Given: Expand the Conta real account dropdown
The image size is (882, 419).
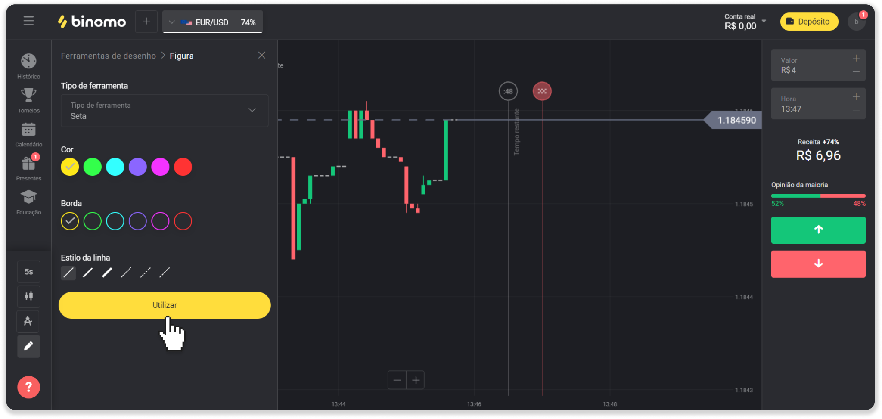Looking at the screenshot, I should (764, 21).
